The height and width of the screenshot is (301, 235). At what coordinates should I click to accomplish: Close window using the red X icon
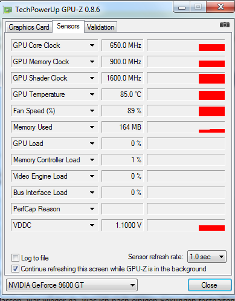(221, 7)
